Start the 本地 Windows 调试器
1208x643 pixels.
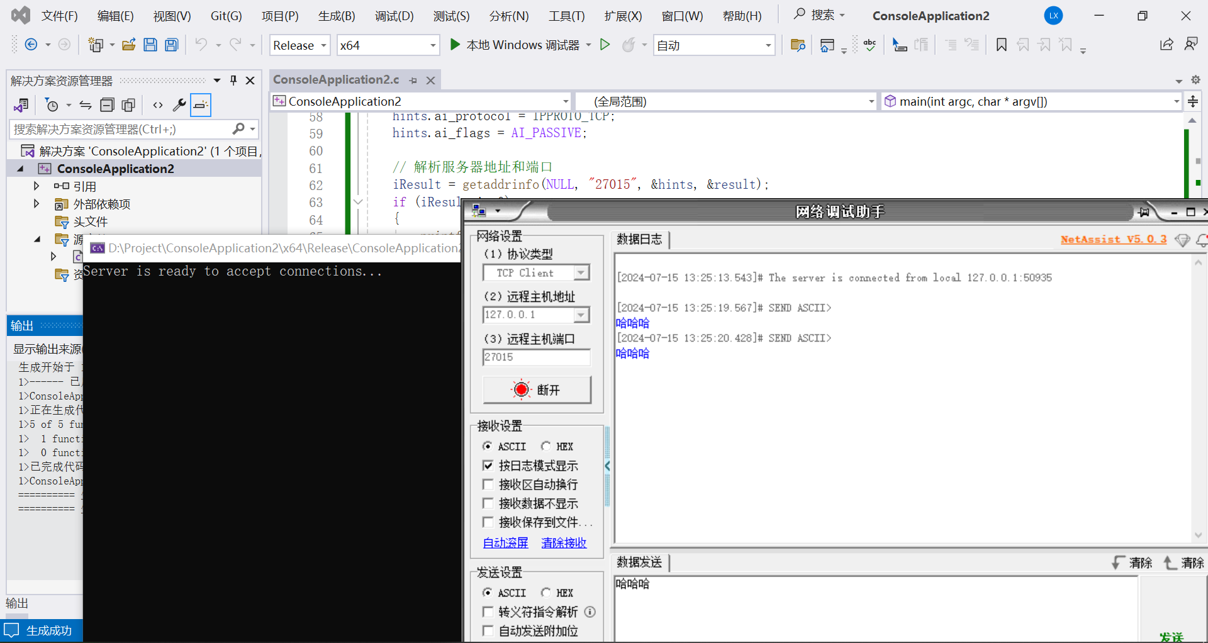(517, 45)
